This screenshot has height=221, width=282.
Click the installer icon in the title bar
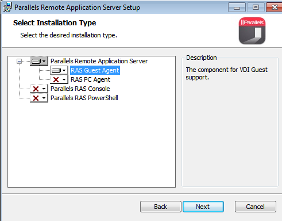(x=7, y=7)
